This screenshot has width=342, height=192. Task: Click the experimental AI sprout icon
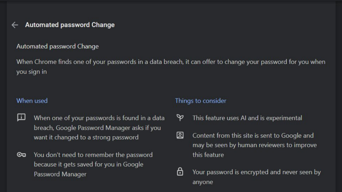click(180, 117)
